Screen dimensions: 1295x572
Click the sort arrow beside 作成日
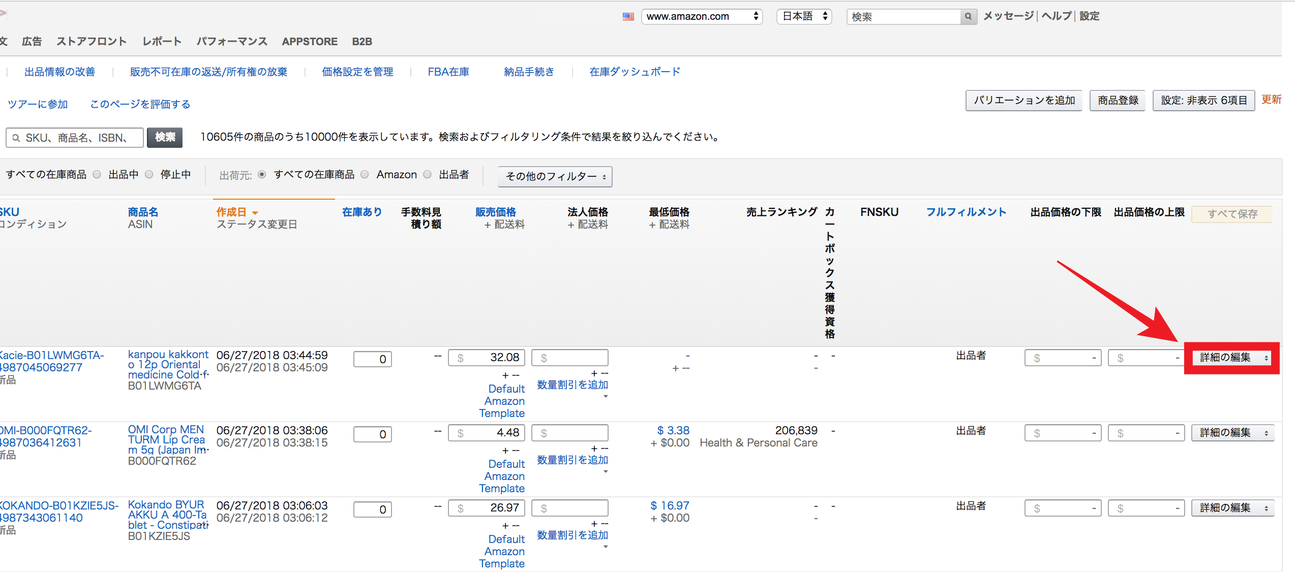pos(255,213)
